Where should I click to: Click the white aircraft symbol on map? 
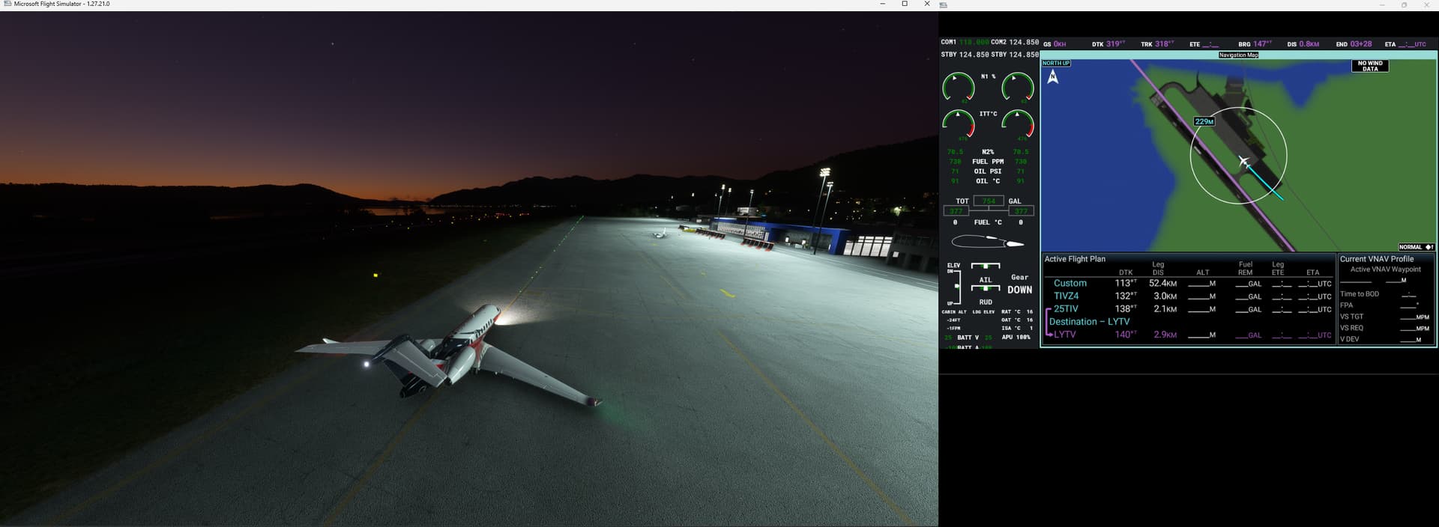[1243, 161]
